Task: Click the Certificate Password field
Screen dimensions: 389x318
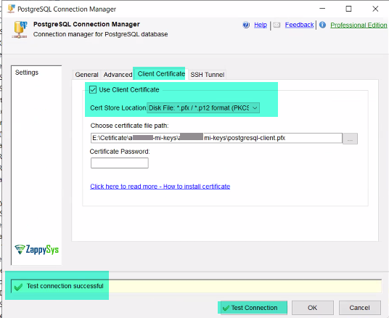Action: (x=120, y=163)
